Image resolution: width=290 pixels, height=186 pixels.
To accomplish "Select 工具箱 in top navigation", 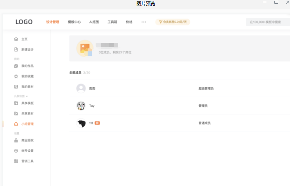I will pyautogui.click(x=112, y=22).
